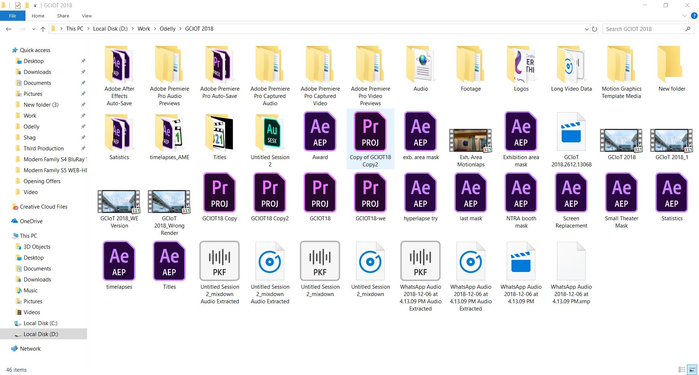Open the Award After Effects project file
Screen dimensions: 699x375
(x=320, y=131)
